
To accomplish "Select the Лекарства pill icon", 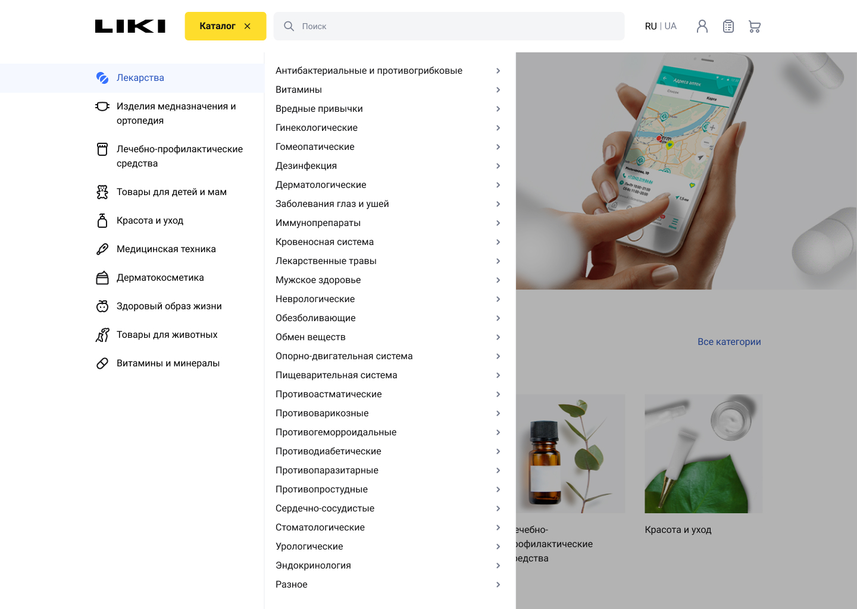I will tap(102, 78).
